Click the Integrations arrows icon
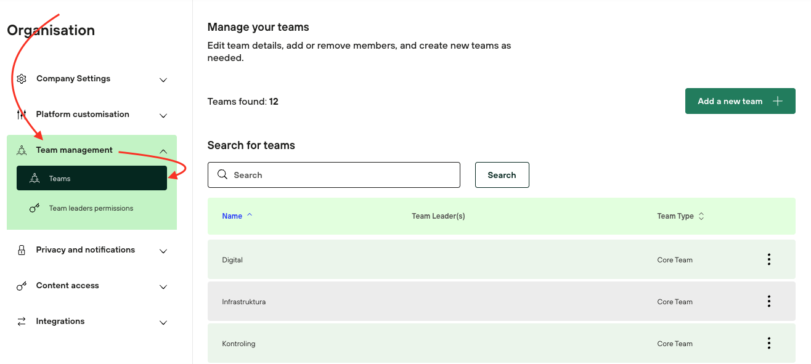The image size is (811, 364). tap(22, 322)
